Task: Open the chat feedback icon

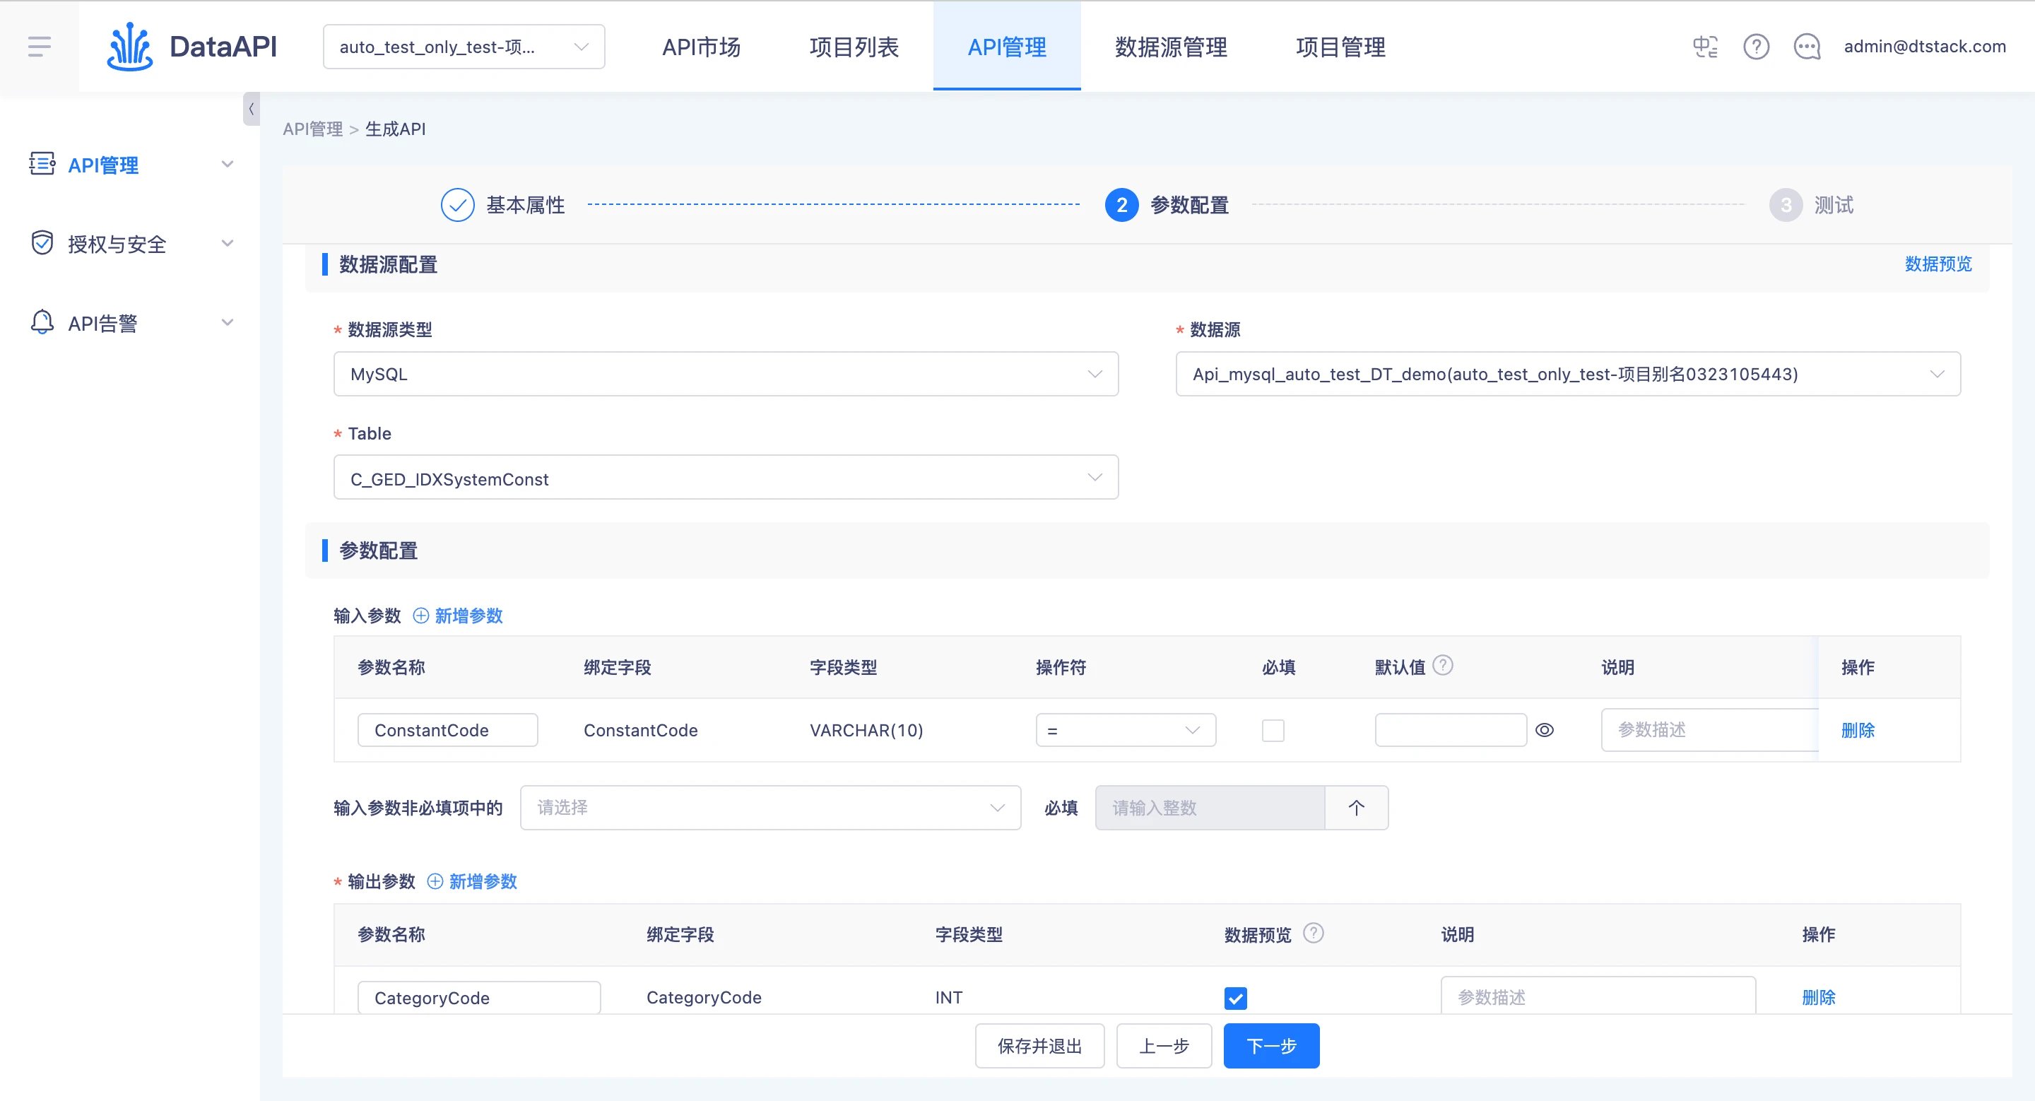Action: click(x=1807, y=47)
